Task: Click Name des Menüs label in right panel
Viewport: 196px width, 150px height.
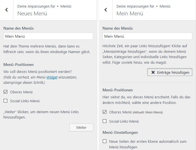Action: click(118, 28)
